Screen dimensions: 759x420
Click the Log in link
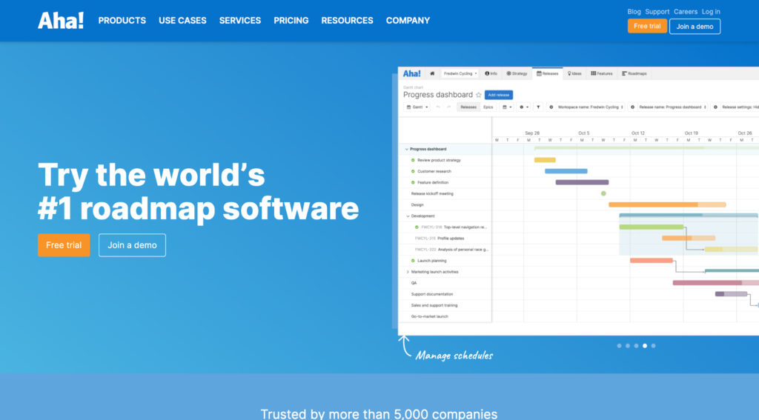coord(711,12)
